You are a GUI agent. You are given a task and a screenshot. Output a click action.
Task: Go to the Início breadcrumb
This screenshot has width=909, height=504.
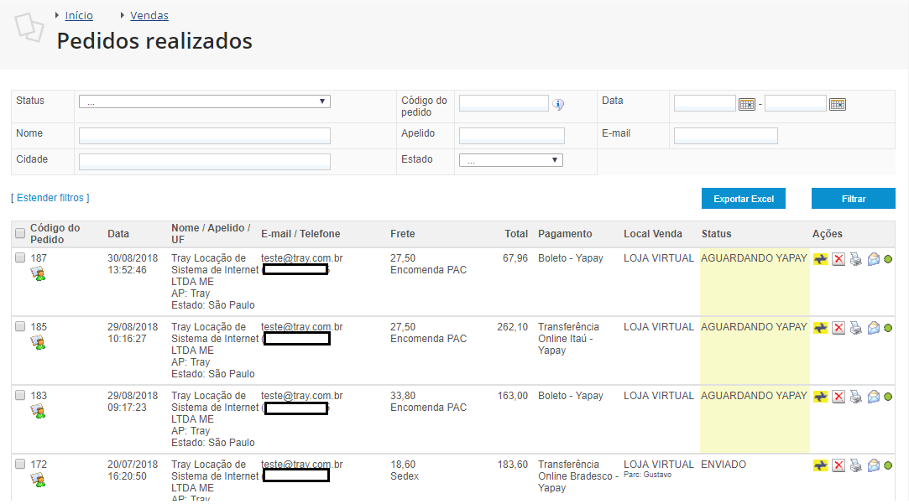[x=79, y=16]
